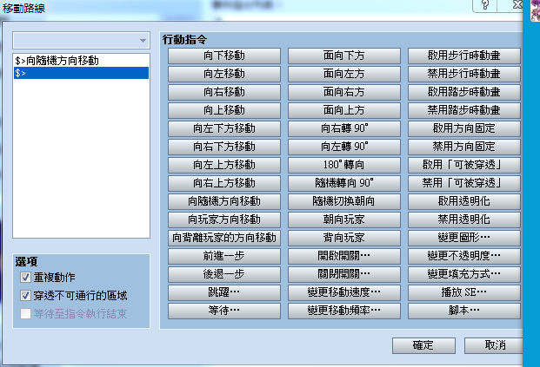Click 啟用踏步時動畫 button
The height and width of the screenshot is (367, 540).
click(x=463, y=92)
